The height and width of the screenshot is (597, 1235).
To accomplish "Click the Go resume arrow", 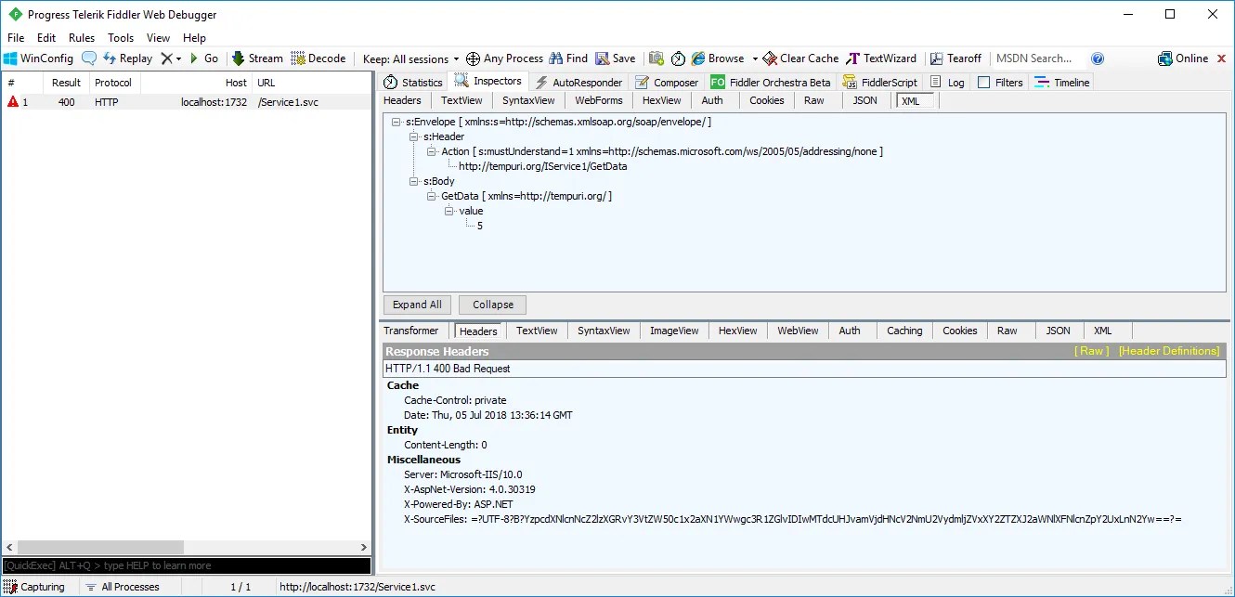I will [x=203, y=58].
